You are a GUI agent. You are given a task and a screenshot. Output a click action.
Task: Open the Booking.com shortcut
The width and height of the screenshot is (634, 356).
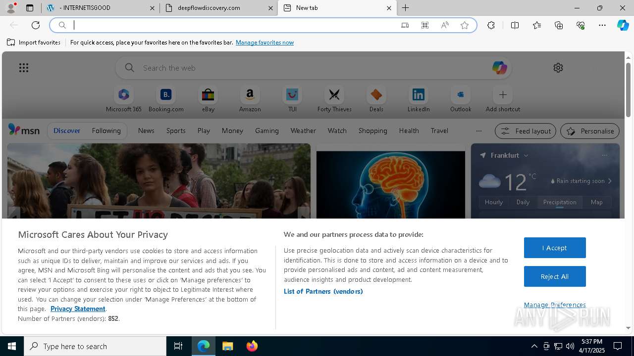click(x=166, y=99)
